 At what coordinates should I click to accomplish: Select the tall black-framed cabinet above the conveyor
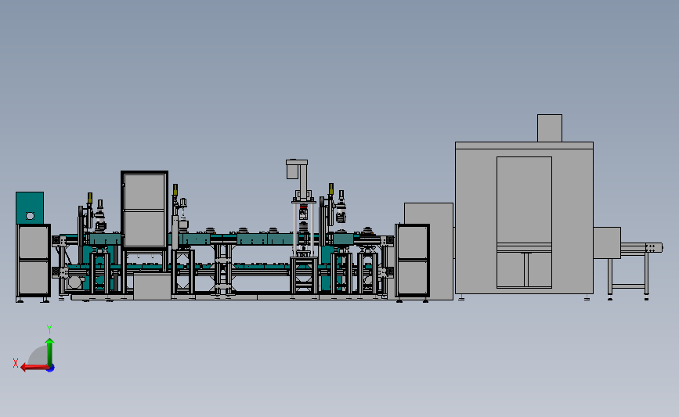point(144,210)
